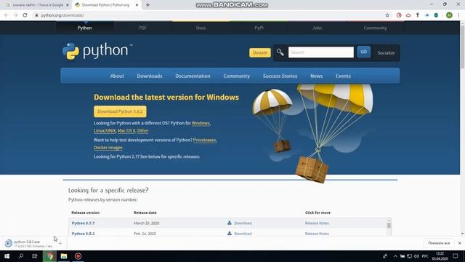Click the browser forward arrow
Screen dimensions: 465x262
[x=15, y=15]
